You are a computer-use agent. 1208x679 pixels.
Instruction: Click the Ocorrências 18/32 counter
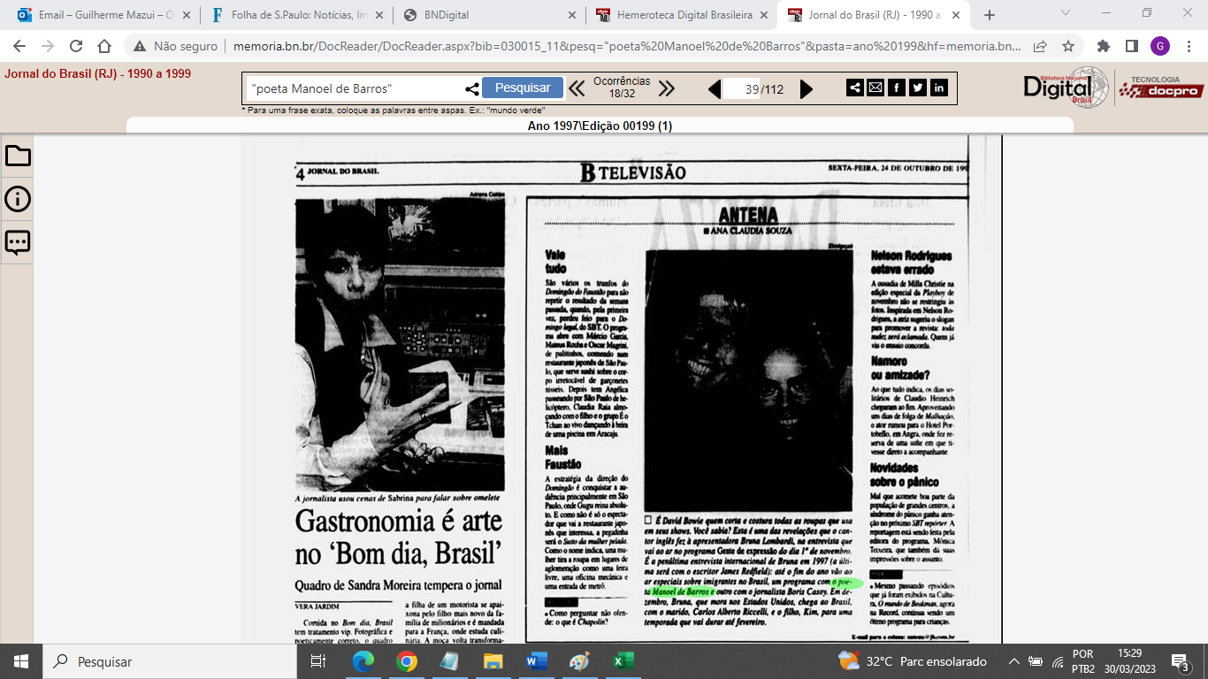[622, 88]
